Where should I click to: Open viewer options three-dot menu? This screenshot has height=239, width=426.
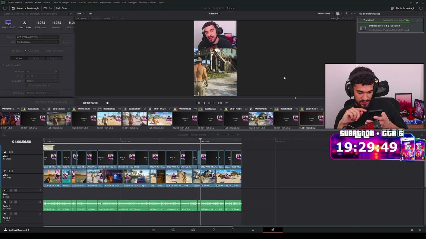tap(353, 14)
